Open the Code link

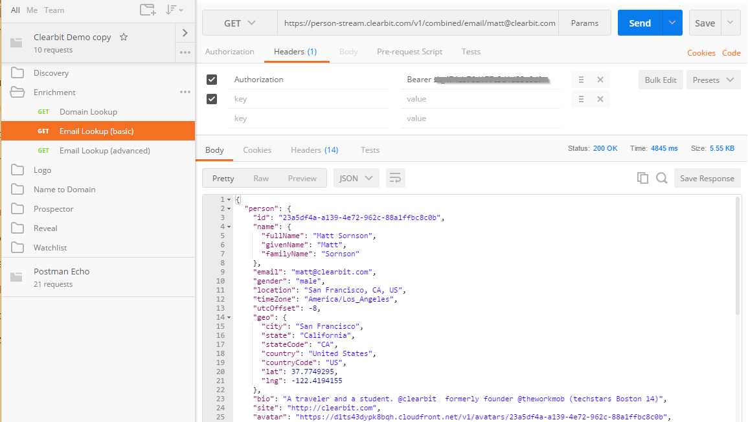click(x=731, y=53)
